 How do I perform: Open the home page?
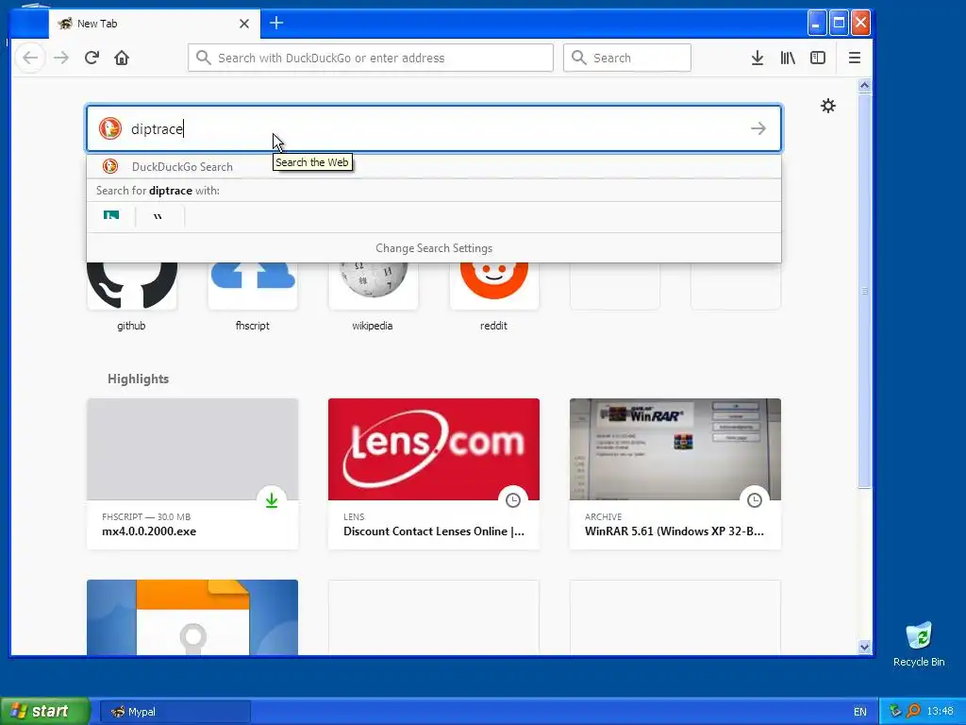pos(122,58)
